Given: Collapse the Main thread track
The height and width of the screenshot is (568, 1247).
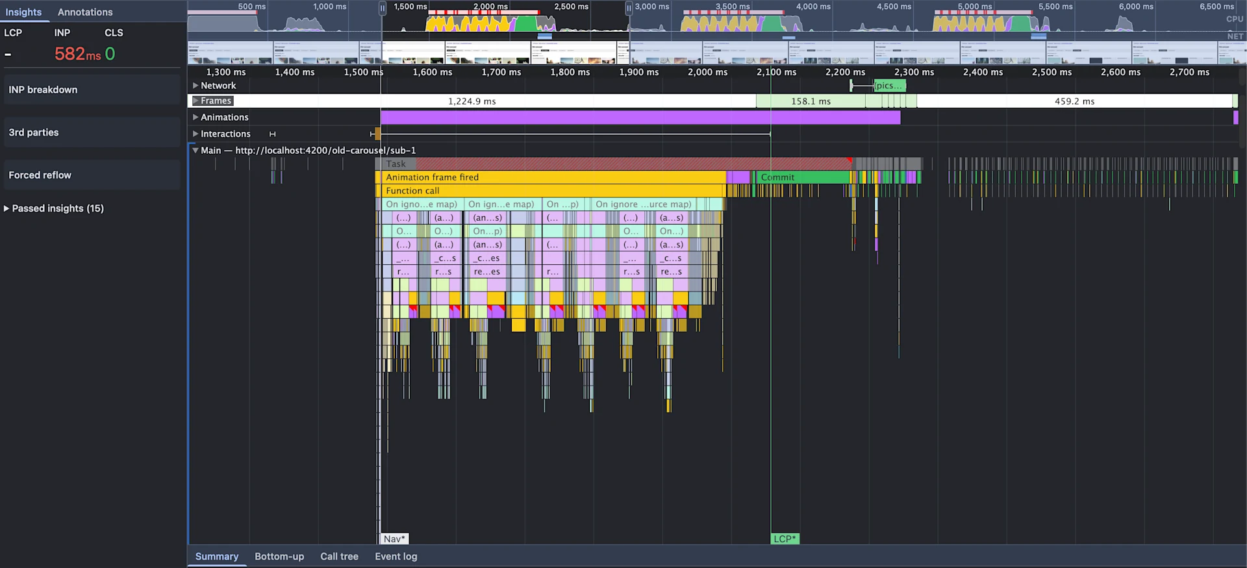Looking at the screenshot, I should 195,151.
